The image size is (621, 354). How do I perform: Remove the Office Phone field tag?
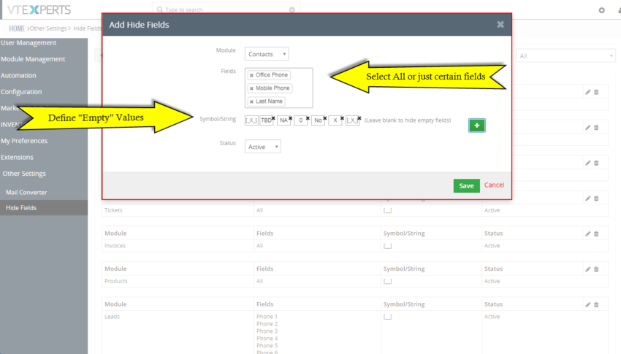(x=251, y=75)
